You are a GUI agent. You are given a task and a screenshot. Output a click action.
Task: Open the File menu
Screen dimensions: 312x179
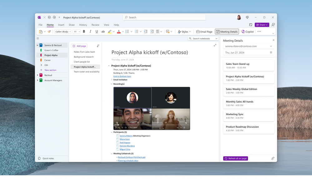[x=40, y=25]
